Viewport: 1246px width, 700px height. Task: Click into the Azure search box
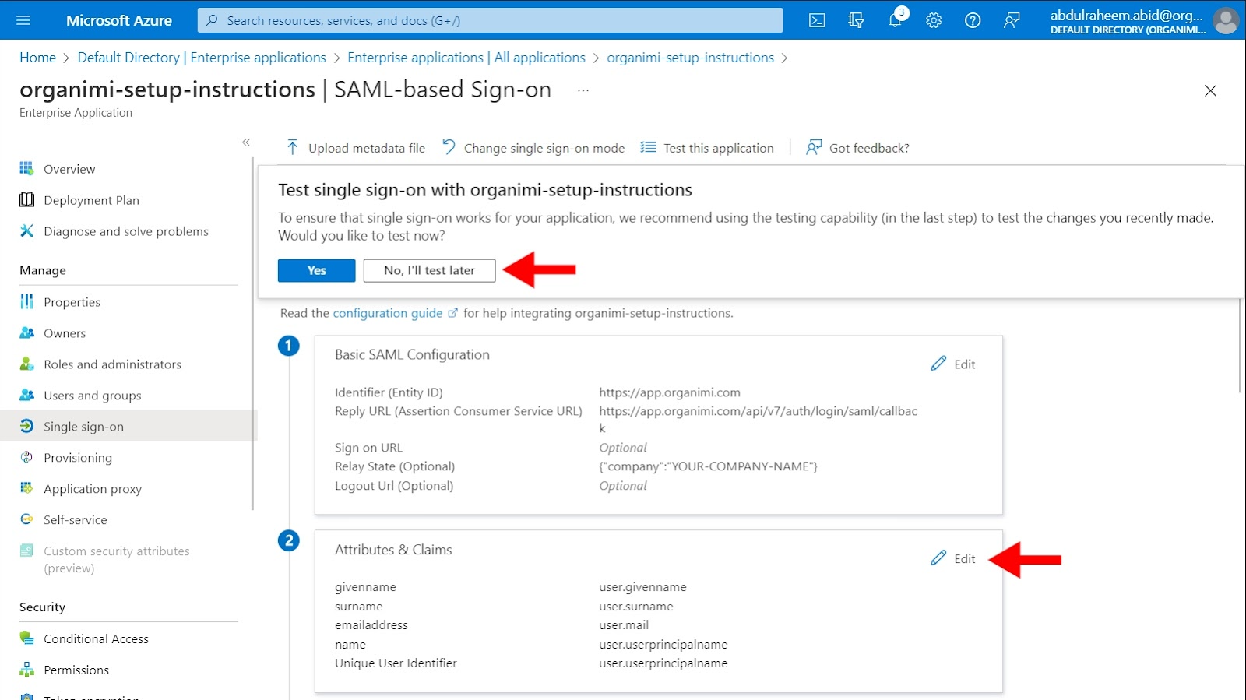coord(491,20)
